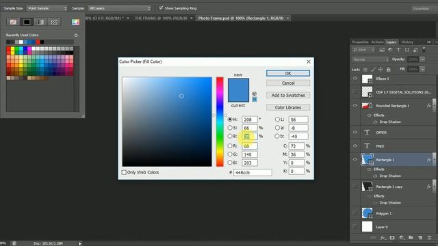Collapse effects arrow on Rectangle 1 layer
This screenshot has width=438, height=246.
(x=434, y=159)
